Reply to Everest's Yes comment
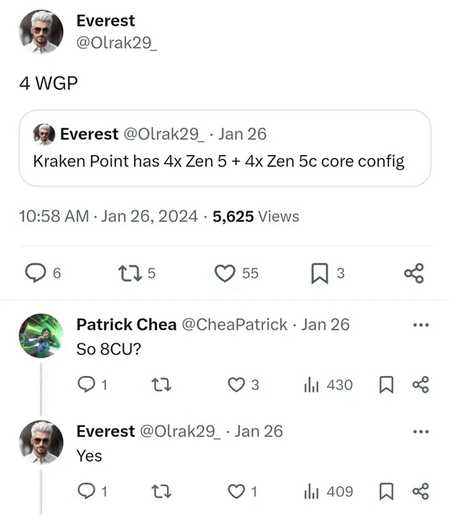Viewport: 450px width, 519px height. [x=88, y=491]
